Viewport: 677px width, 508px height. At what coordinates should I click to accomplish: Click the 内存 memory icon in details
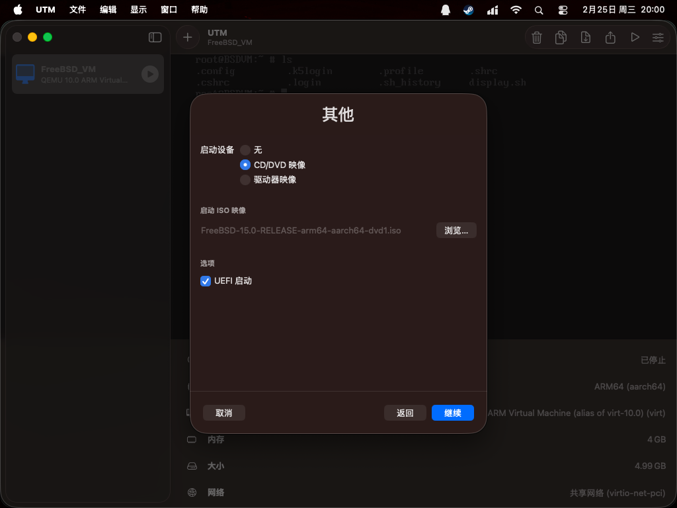coord(192,440)
